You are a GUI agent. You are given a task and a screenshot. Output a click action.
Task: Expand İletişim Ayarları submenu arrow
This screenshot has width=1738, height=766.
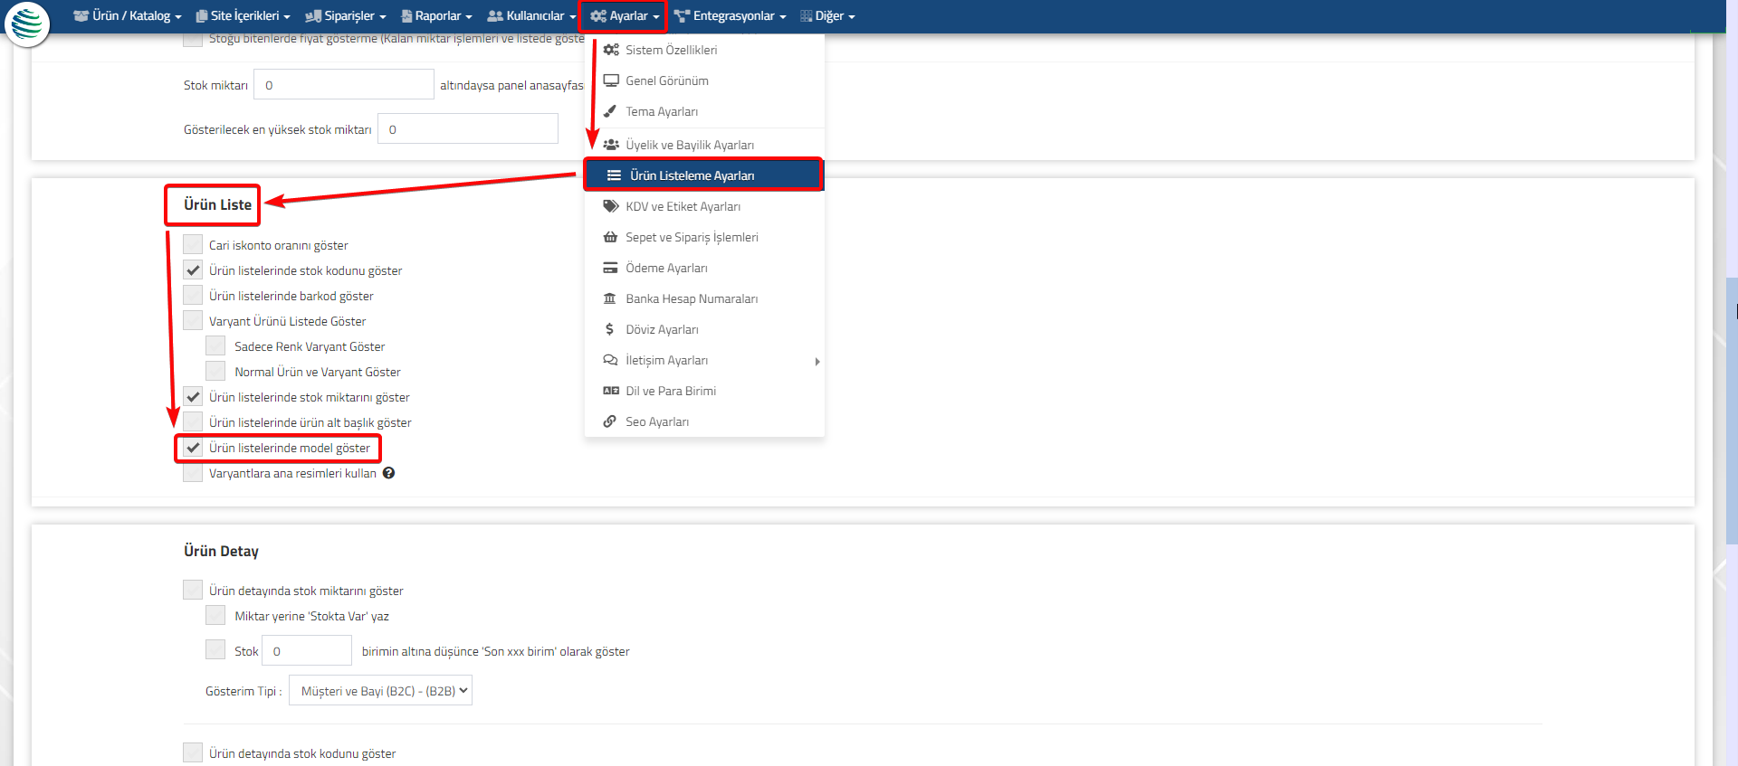[x=817, y=361]
